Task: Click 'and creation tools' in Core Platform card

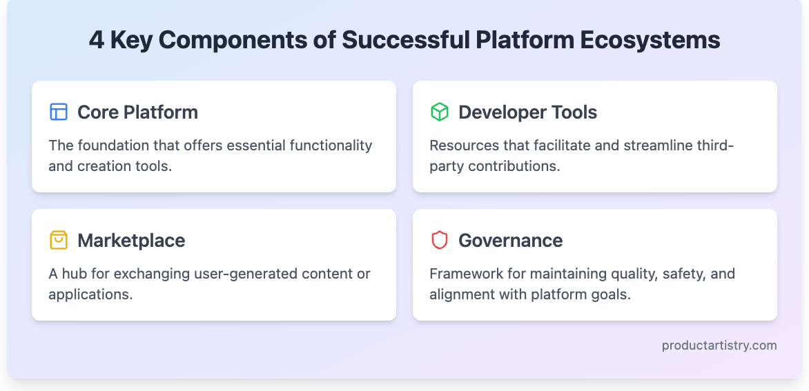Action: tap(110, 166)
